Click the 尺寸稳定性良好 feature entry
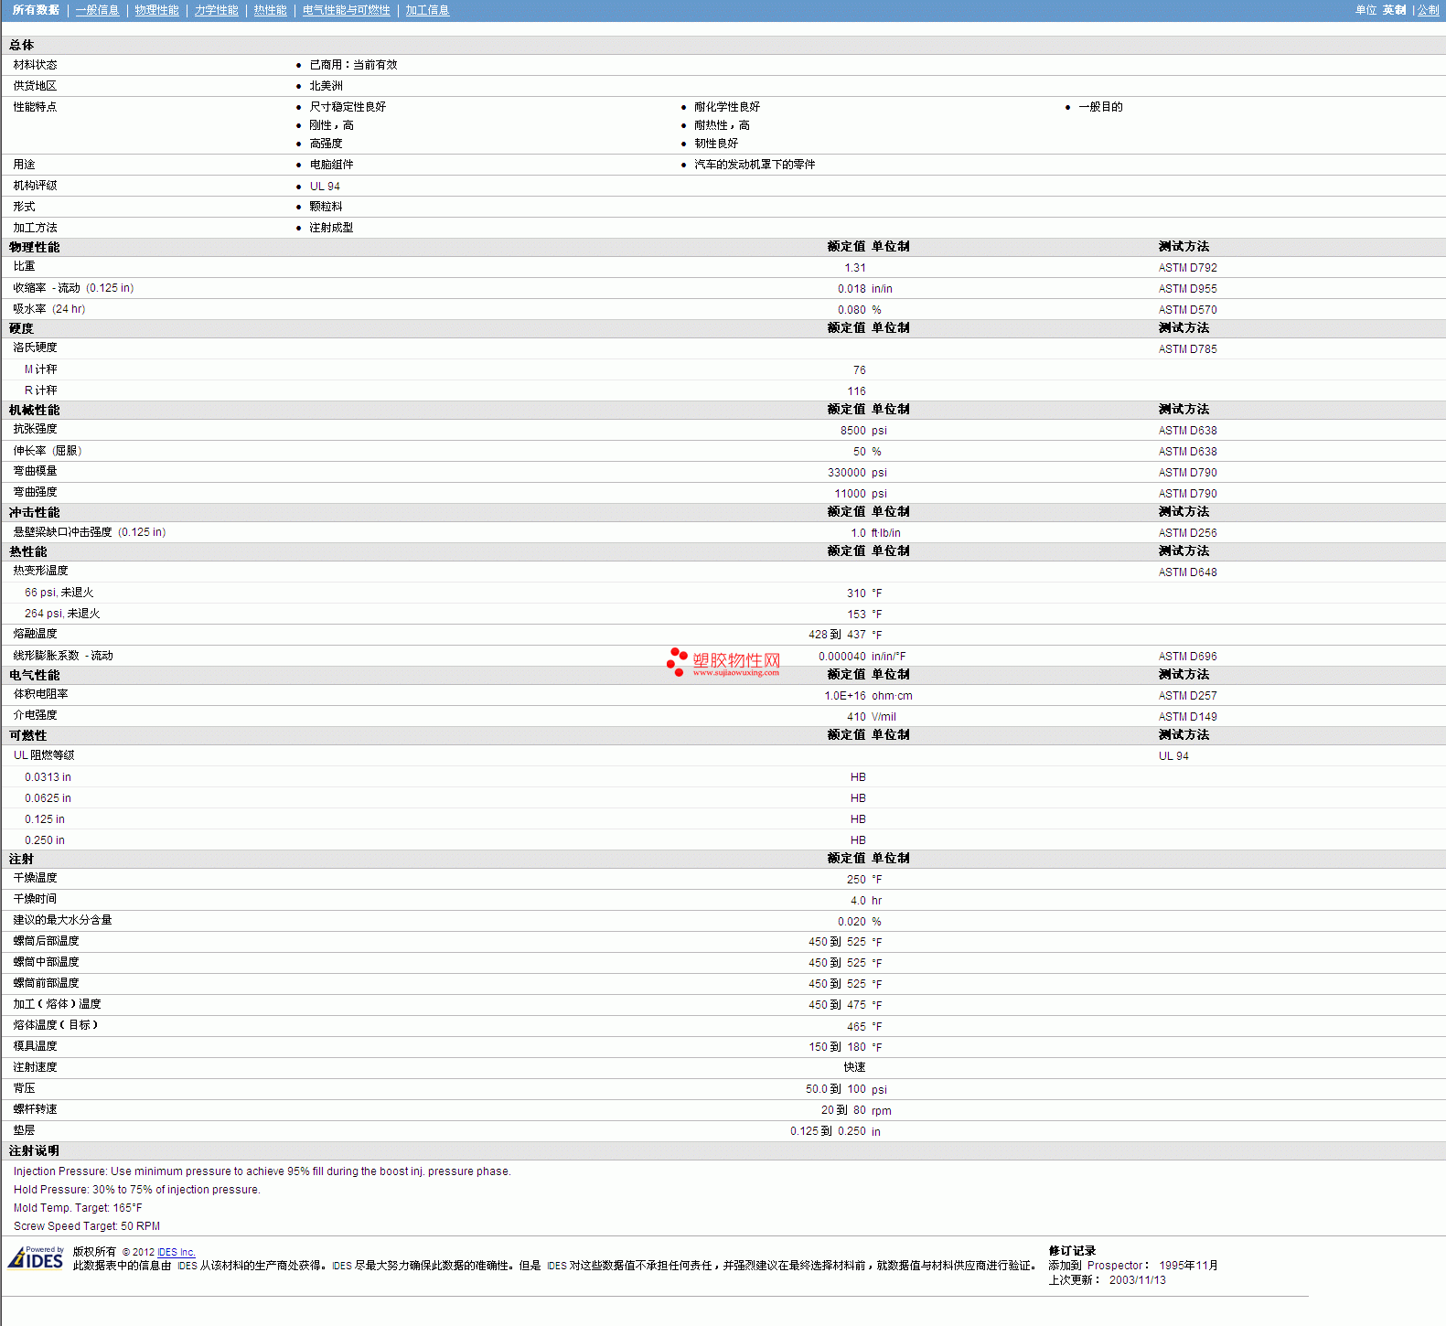The width and height of the screenshot is (1446, 1326). tap(348, 107)
